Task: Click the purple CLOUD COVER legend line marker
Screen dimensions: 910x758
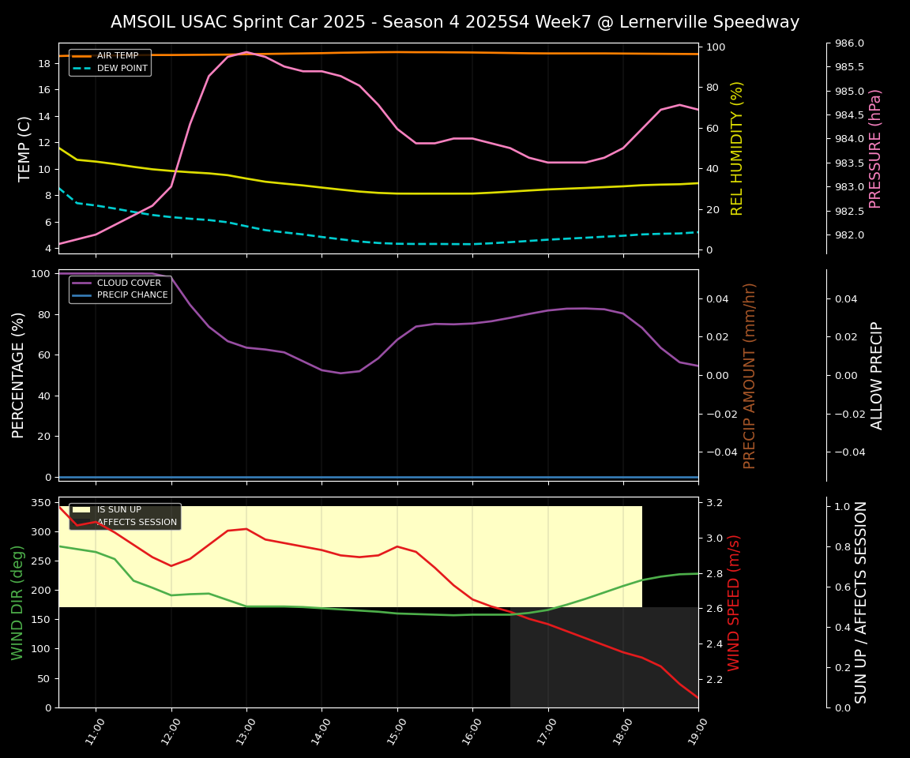Action: pyautogui.click(x=82, y=283)
